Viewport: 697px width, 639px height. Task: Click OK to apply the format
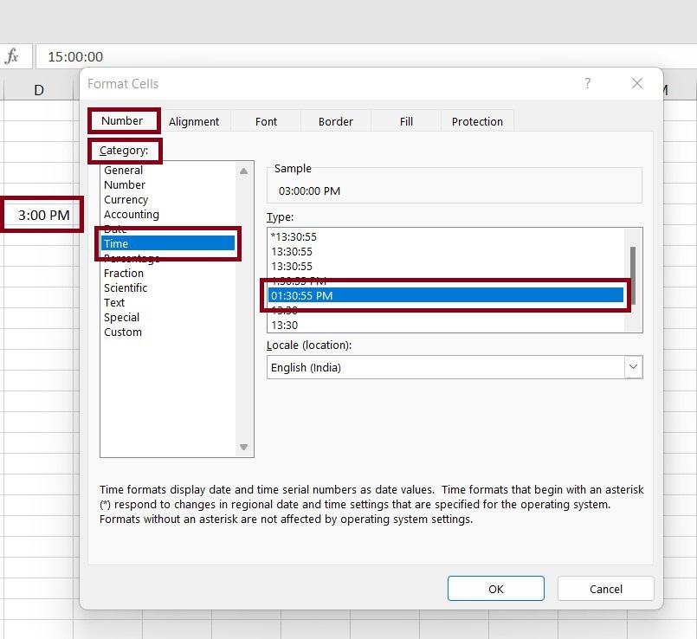(495, 589)
